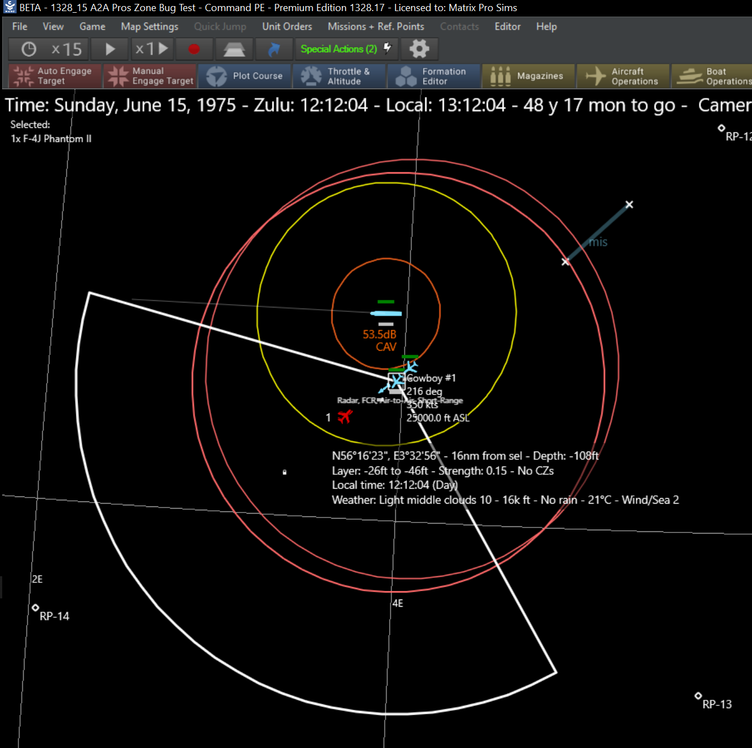Open the Help menu
Image resolution: width=752 pixels, height=748 pixels.
coord(547,27)
